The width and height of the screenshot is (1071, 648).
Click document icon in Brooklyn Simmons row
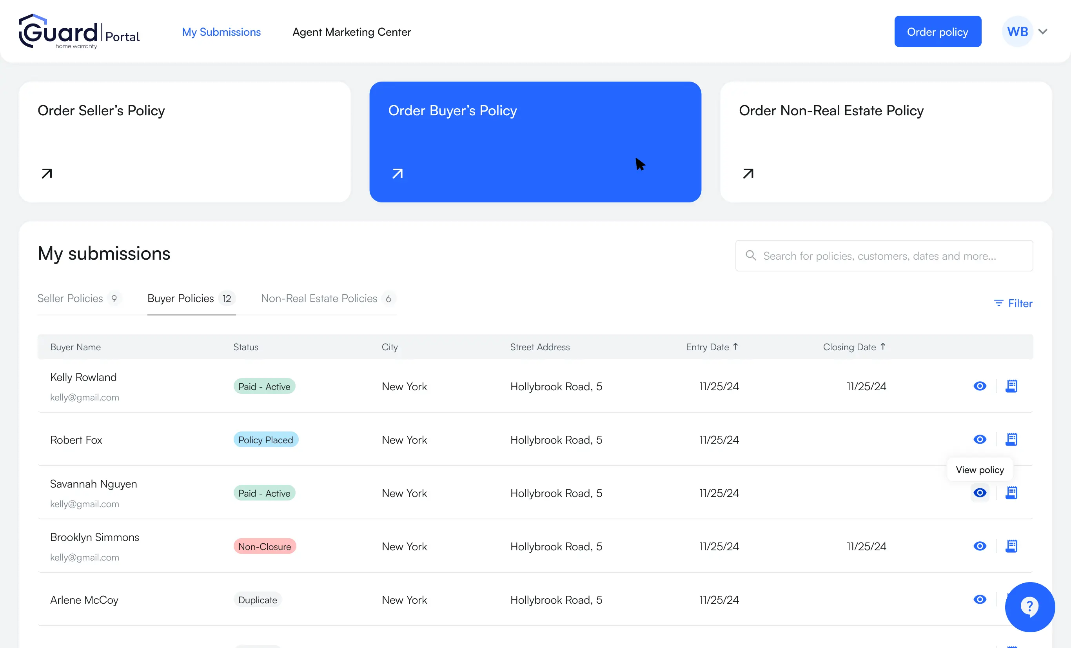point(1011,546)
